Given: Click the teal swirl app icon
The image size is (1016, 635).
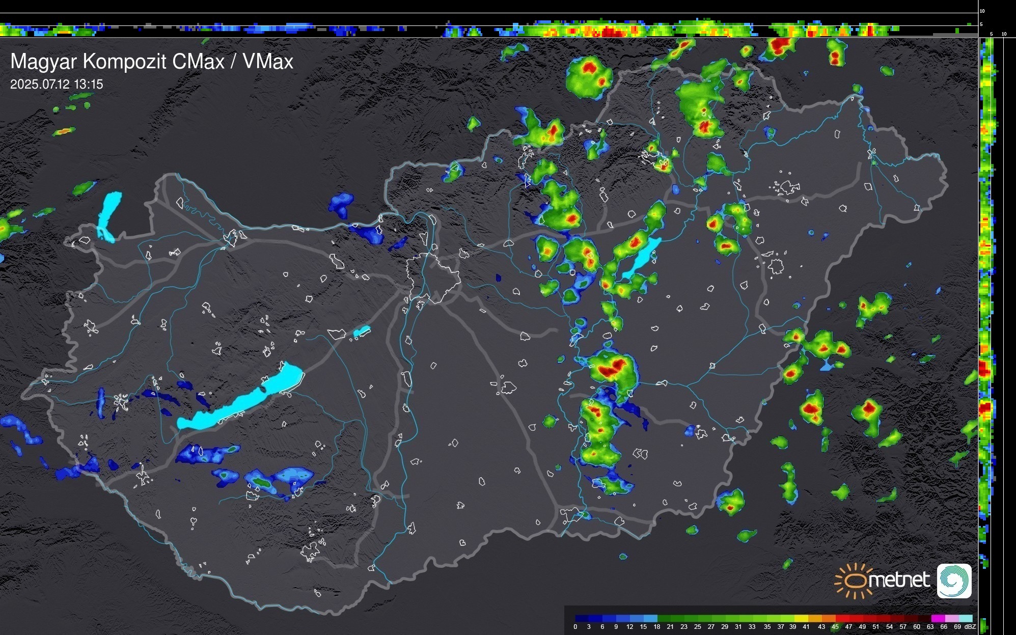Looking at the screenshot, I should 954,581.
